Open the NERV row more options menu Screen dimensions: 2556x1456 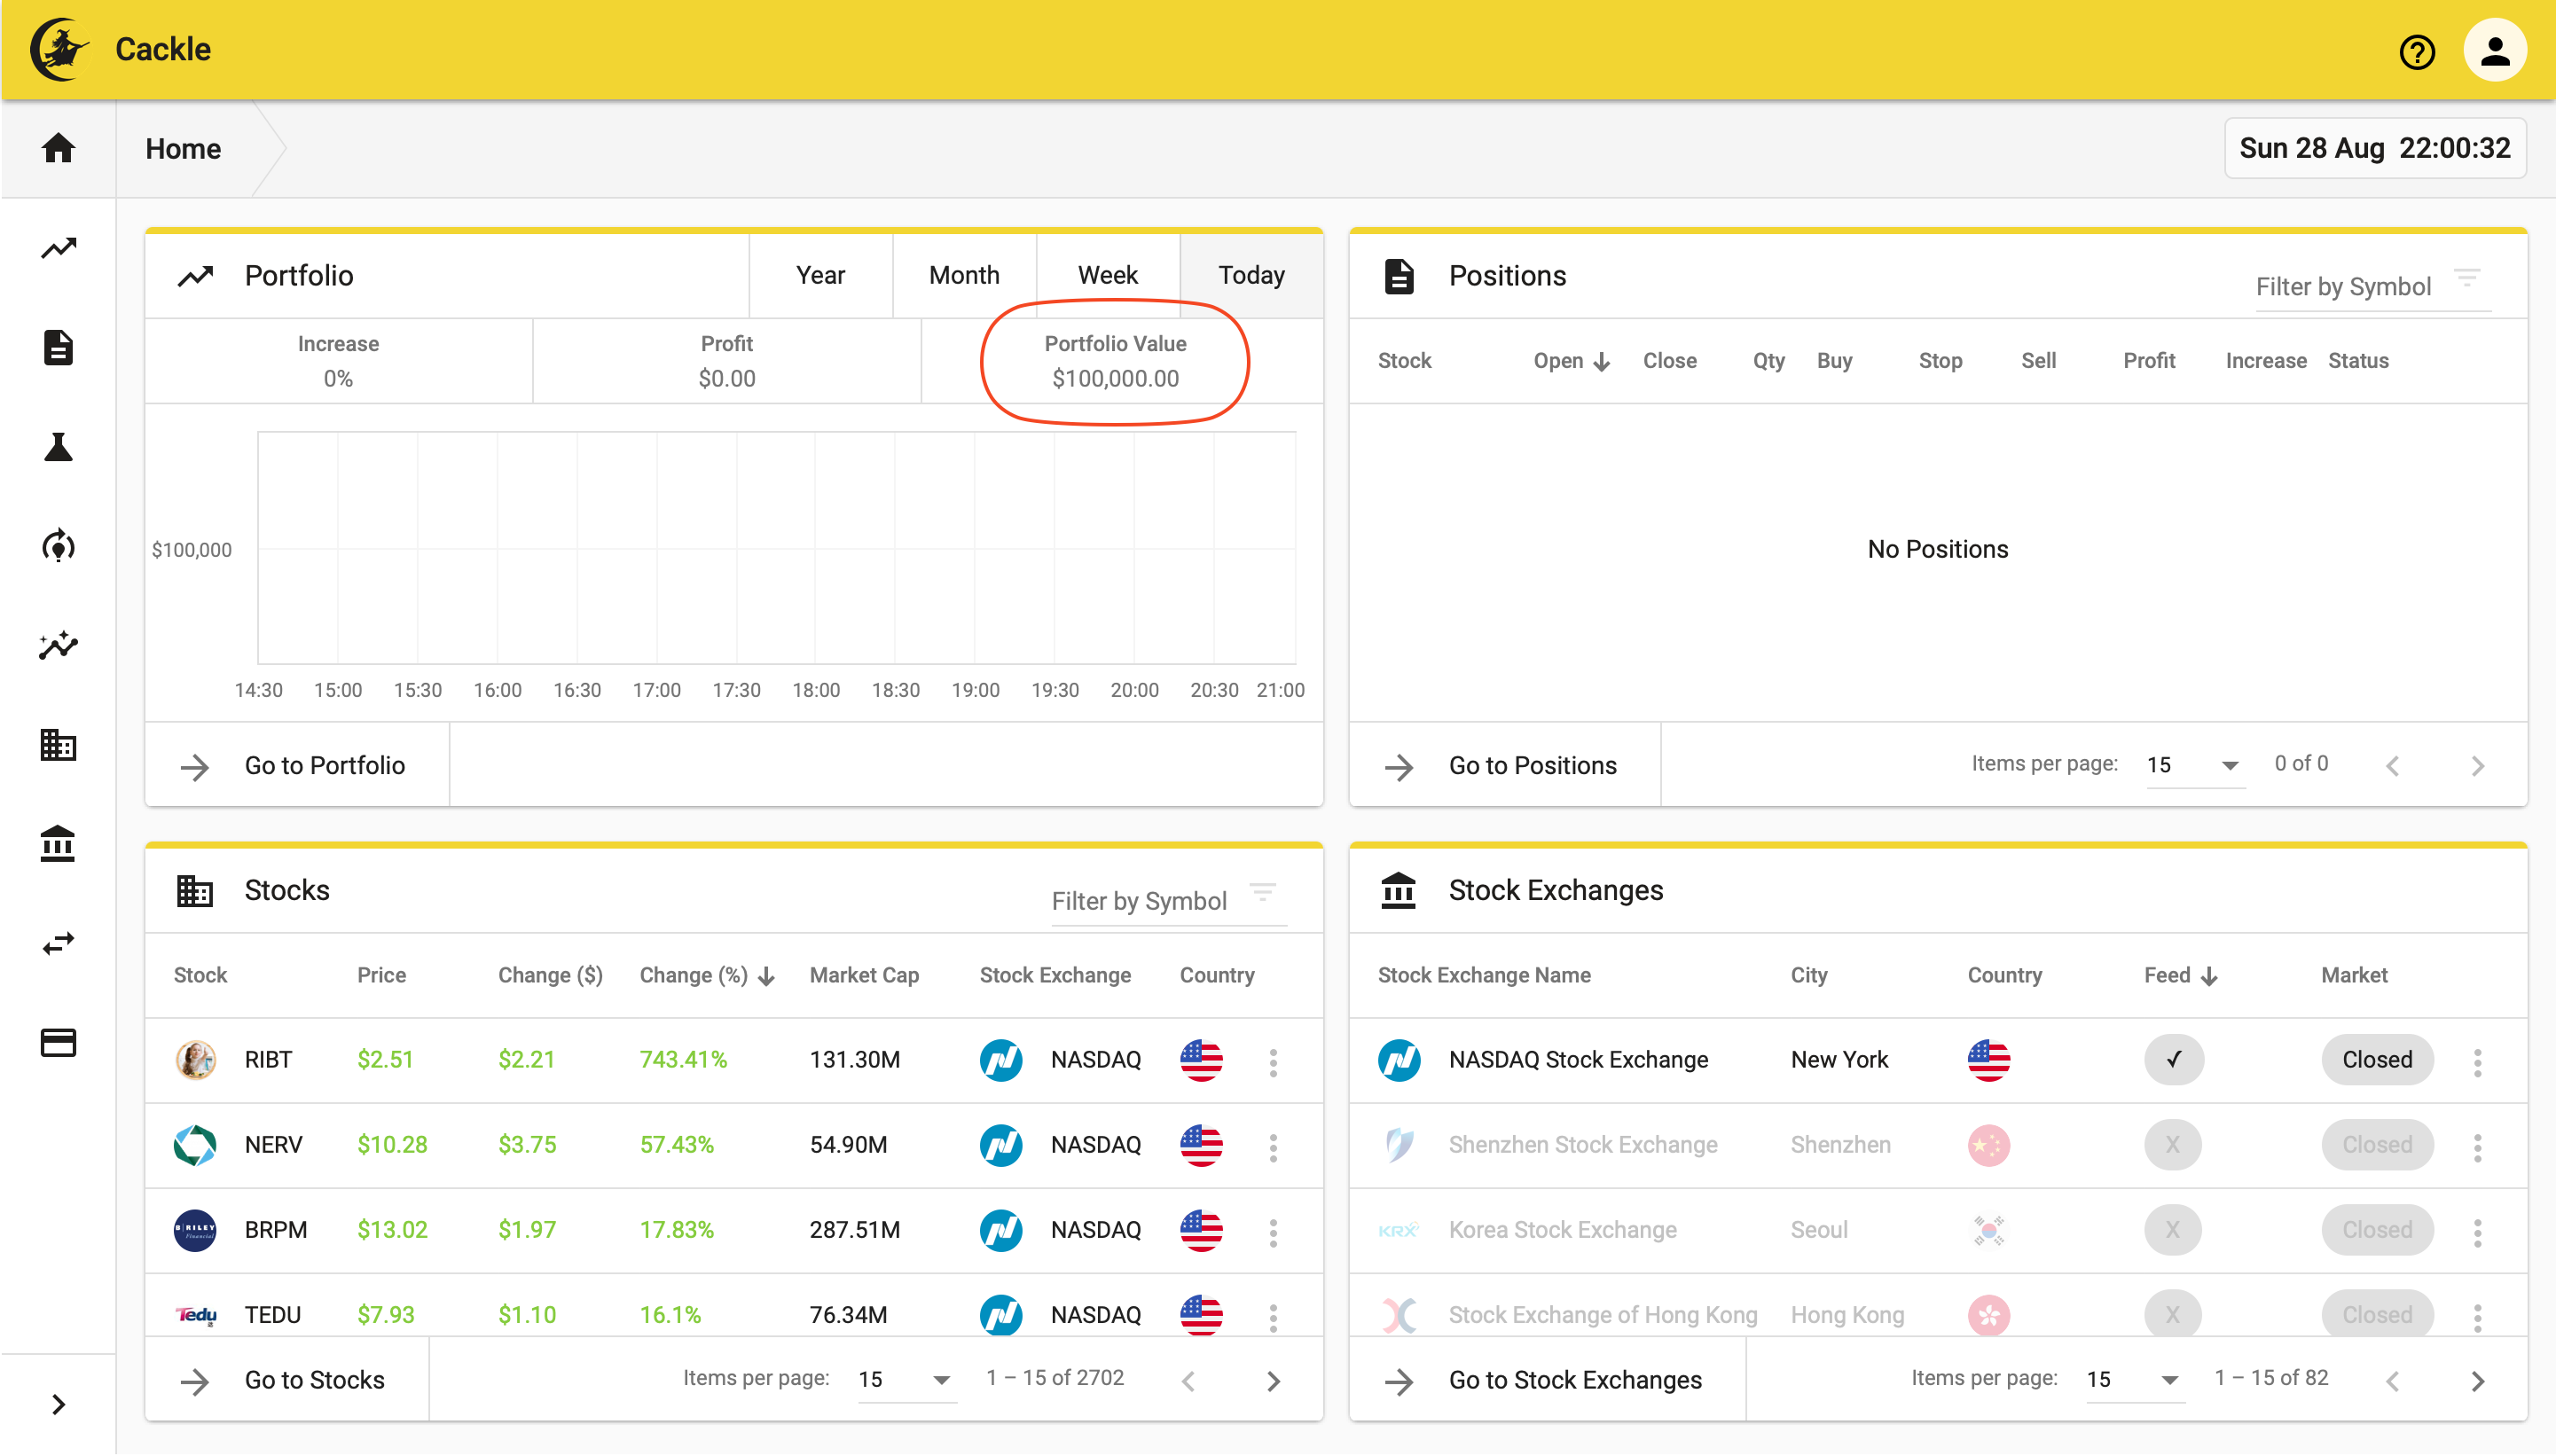point(1273,1147)
